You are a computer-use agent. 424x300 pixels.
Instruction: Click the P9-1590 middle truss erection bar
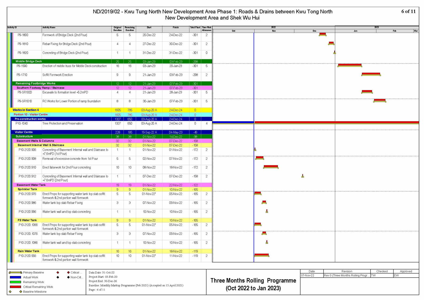(350, 65)
